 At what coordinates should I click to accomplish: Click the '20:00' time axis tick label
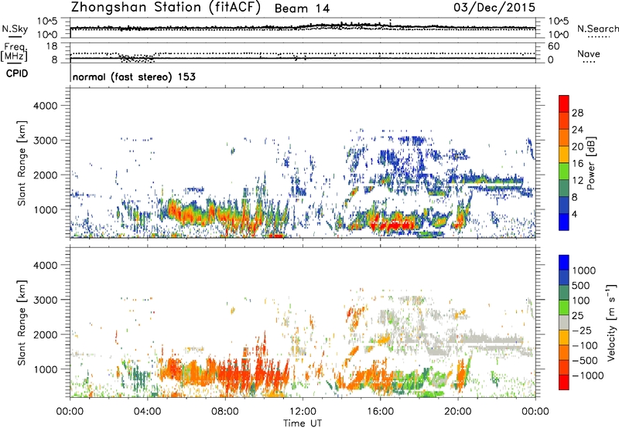coord(457,412)
